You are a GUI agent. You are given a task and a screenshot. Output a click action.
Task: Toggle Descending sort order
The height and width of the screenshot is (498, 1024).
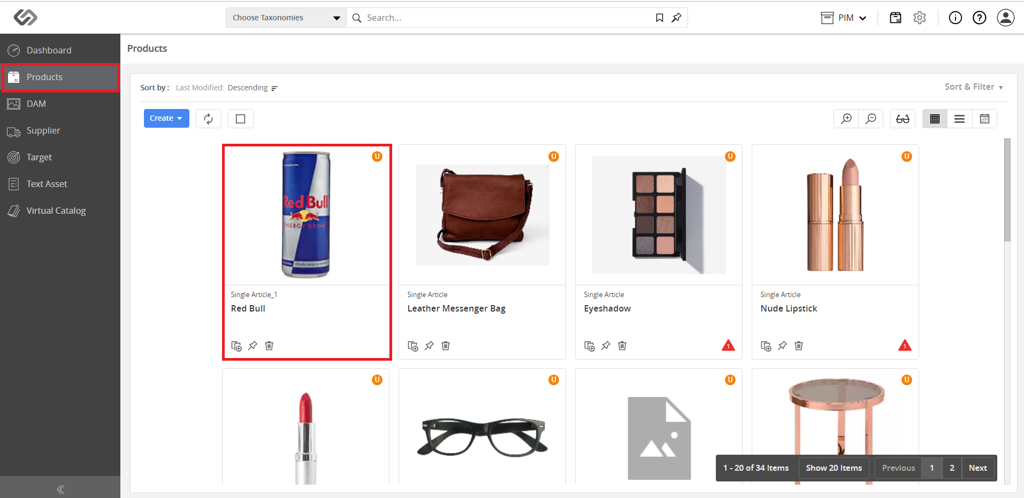[x=253, y=88]
